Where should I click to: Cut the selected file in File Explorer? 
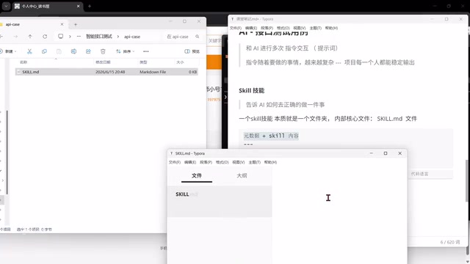[x=29, y=51]
